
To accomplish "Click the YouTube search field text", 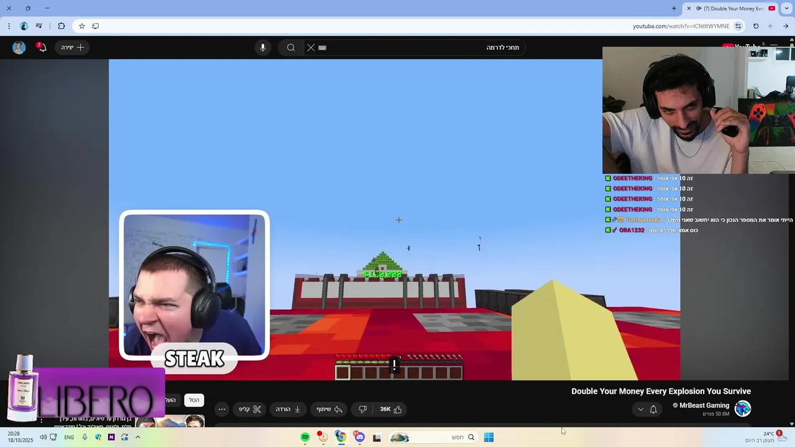I will click(502, 47).
